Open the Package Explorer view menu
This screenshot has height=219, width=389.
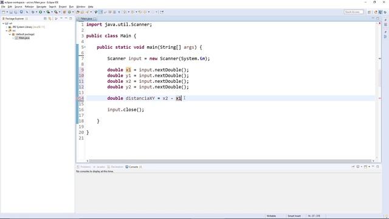point(61,18)
